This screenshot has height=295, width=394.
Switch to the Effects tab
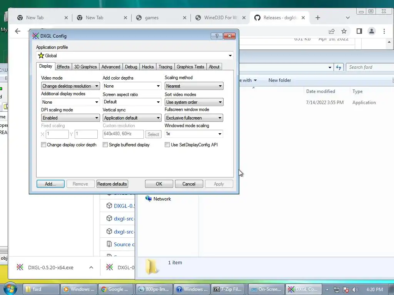pos(63,67)
